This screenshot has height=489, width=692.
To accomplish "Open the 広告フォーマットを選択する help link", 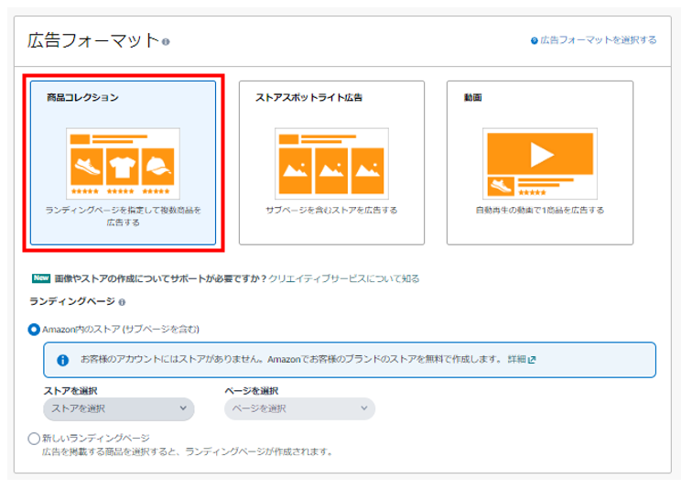I will 598,40.
